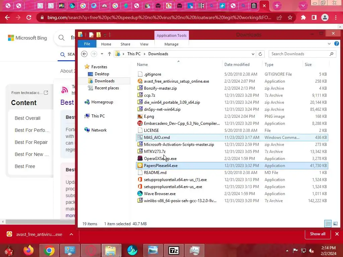Viewport: 343px width, 257px height.
Task: Open the Share ribbon tab
Action: point(125,44)
